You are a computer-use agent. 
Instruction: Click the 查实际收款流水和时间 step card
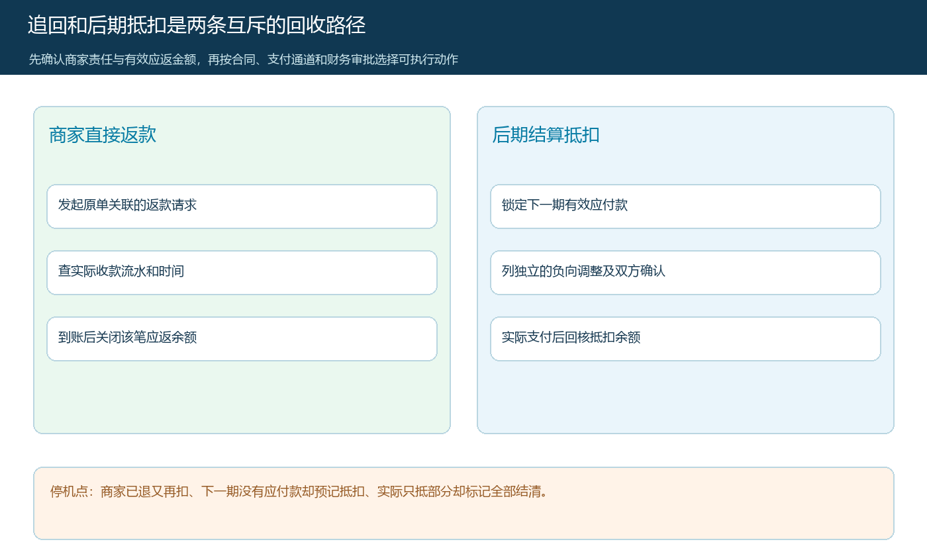coord(242,273)
